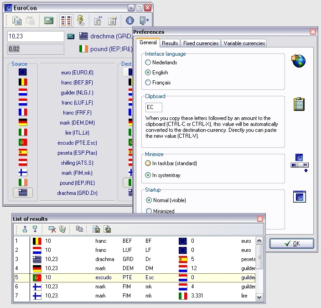Click the results list scrollbar down arrow
Viewport: 321px width, 308px height.
[259, 297]
